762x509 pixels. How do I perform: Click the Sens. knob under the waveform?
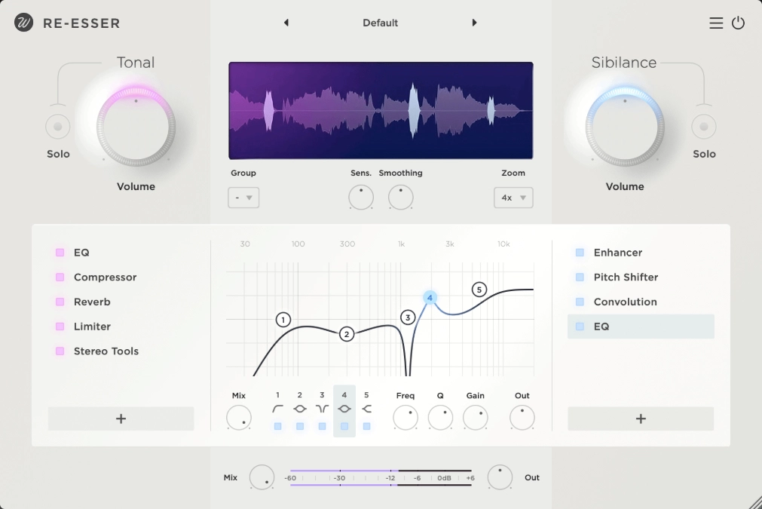point(360,198)
